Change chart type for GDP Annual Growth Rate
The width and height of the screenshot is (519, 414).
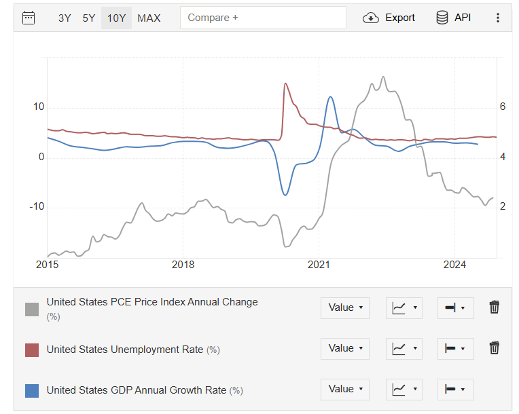(404, 389)
